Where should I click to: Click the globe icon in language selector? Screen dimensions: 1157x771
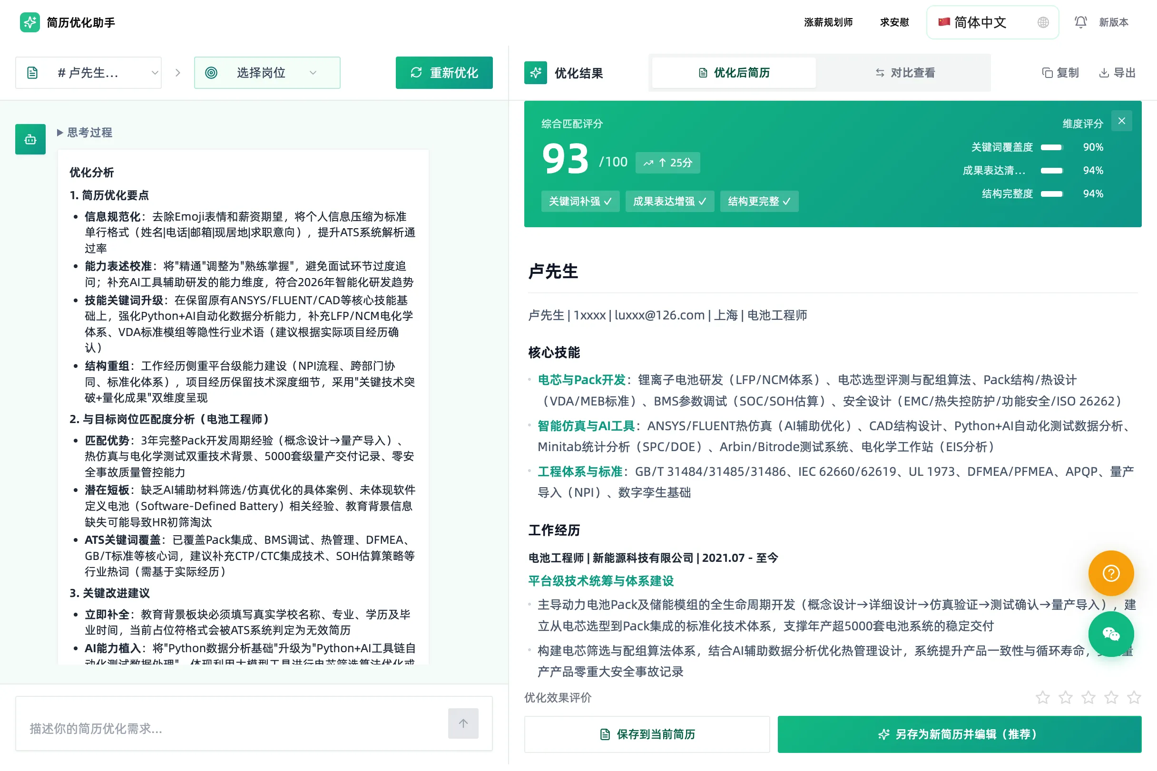(x=1043, y=22)
